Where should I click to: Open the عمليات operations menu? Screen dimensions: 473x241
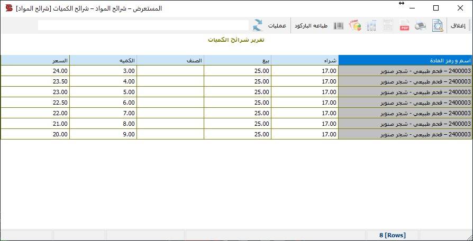point(277,25)
